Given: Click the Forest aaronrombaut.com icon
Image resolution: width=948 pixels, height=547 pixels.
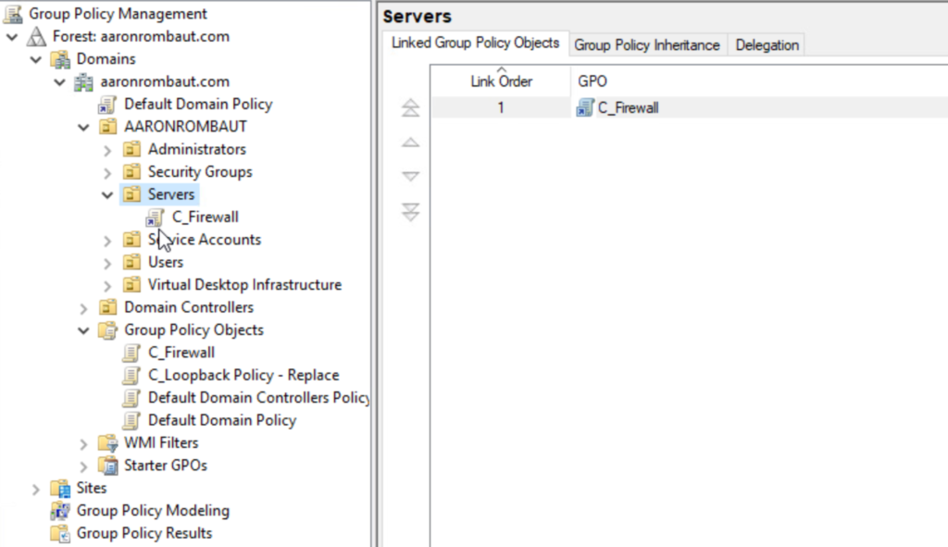Looking at the screenshot, I should tap(37, 37).
